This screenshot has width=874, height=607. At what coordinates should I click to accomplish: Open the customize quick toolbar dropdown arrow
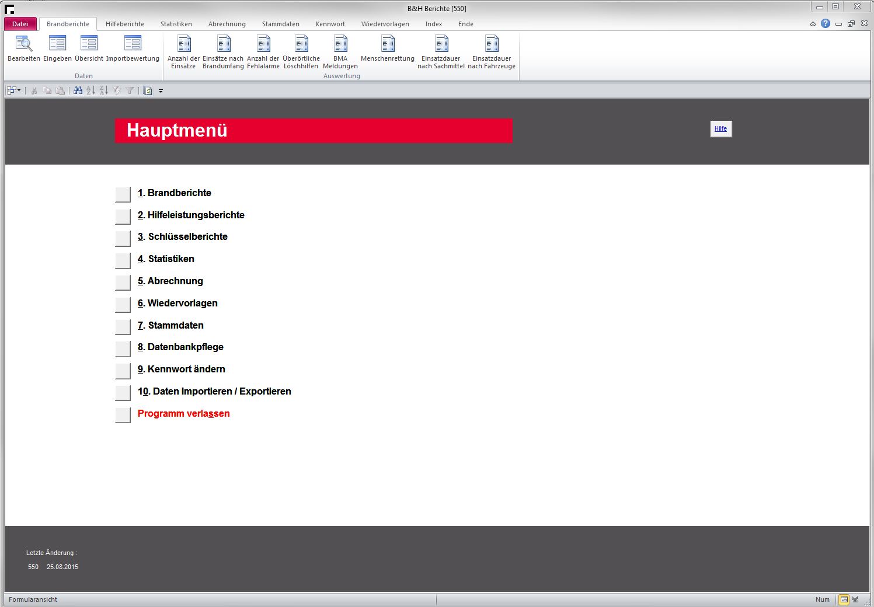click(x=161, y=91)
